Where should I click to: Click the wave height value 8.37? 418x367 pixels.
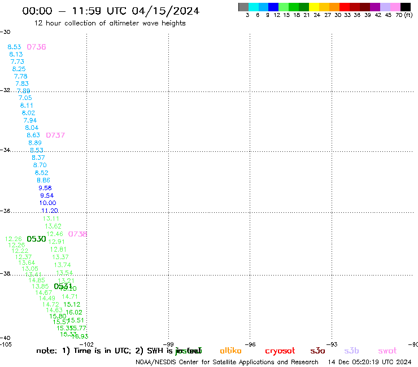click(38, 158)
